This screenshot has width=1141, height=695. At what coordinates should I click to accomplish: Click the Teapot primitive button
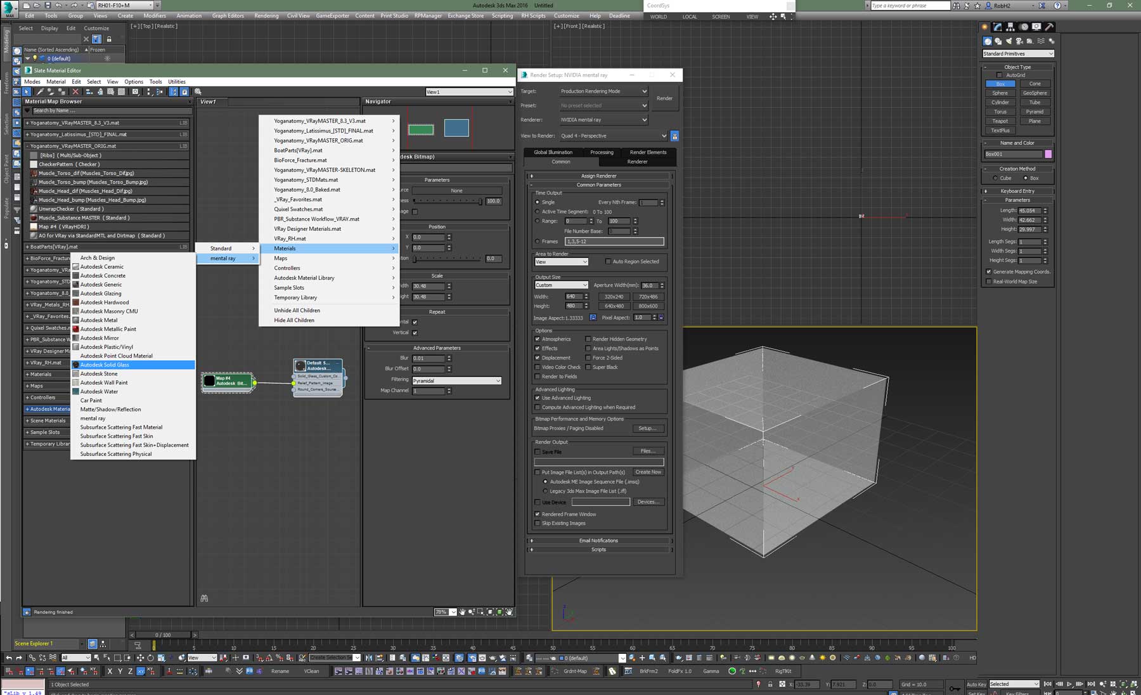[x=1000, y=121]
